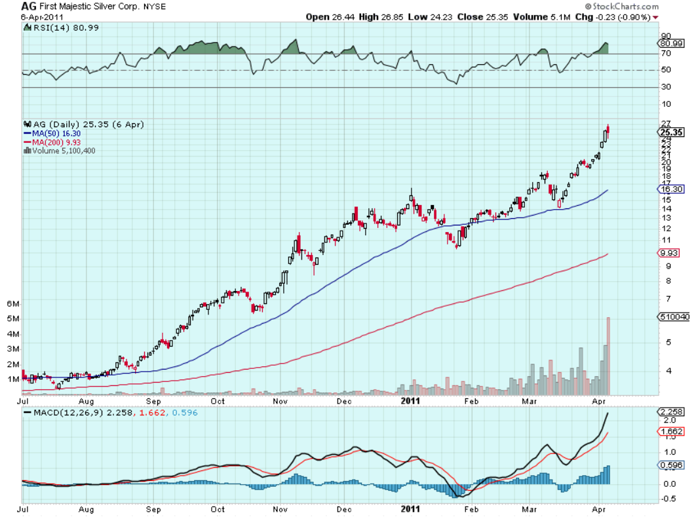
Task: Click the AG (Daily) 25.35 (6 Apr) legend
Action: [88, 124]
